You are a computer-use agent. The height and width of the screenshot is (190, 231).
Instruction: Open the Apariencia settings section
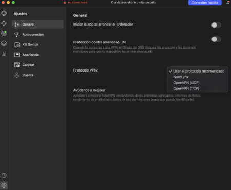[x=37, y=55]
